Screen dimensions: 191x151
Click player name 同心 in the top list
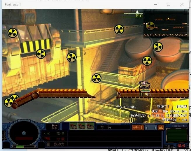[139, 15]
